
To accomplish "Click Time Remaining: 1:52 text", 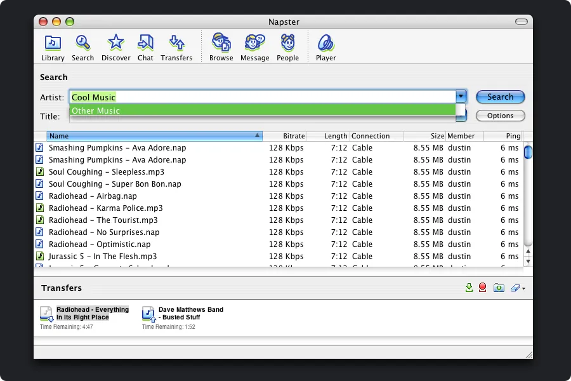I will pos(168,326).
